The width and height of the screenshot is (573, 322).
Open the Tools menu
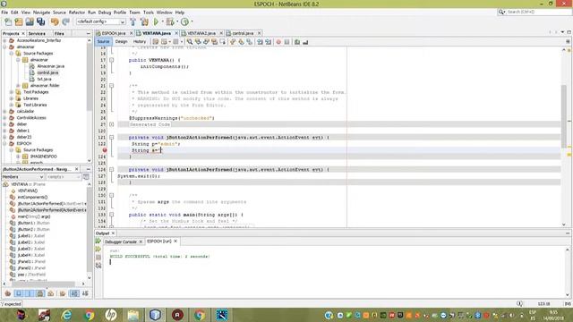pos(149,13)
